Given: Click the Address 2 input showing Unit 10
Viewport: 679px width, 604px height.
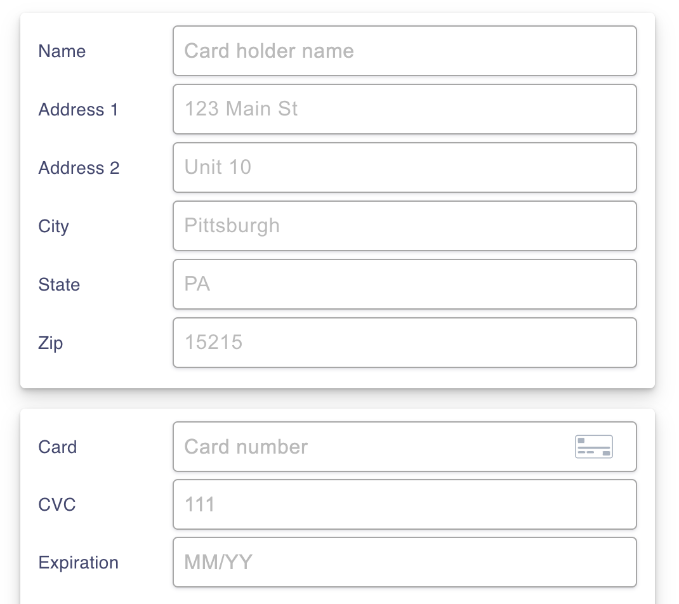Looking at the screenshot, I should [x=405, y=167].
